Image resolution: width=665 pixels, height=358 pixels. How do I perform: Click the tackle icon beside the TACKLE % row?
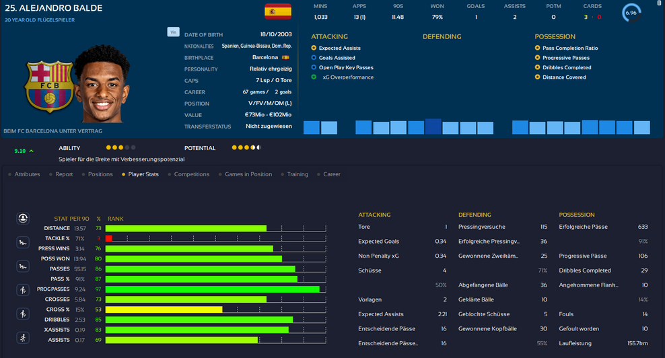coord(24,242)
